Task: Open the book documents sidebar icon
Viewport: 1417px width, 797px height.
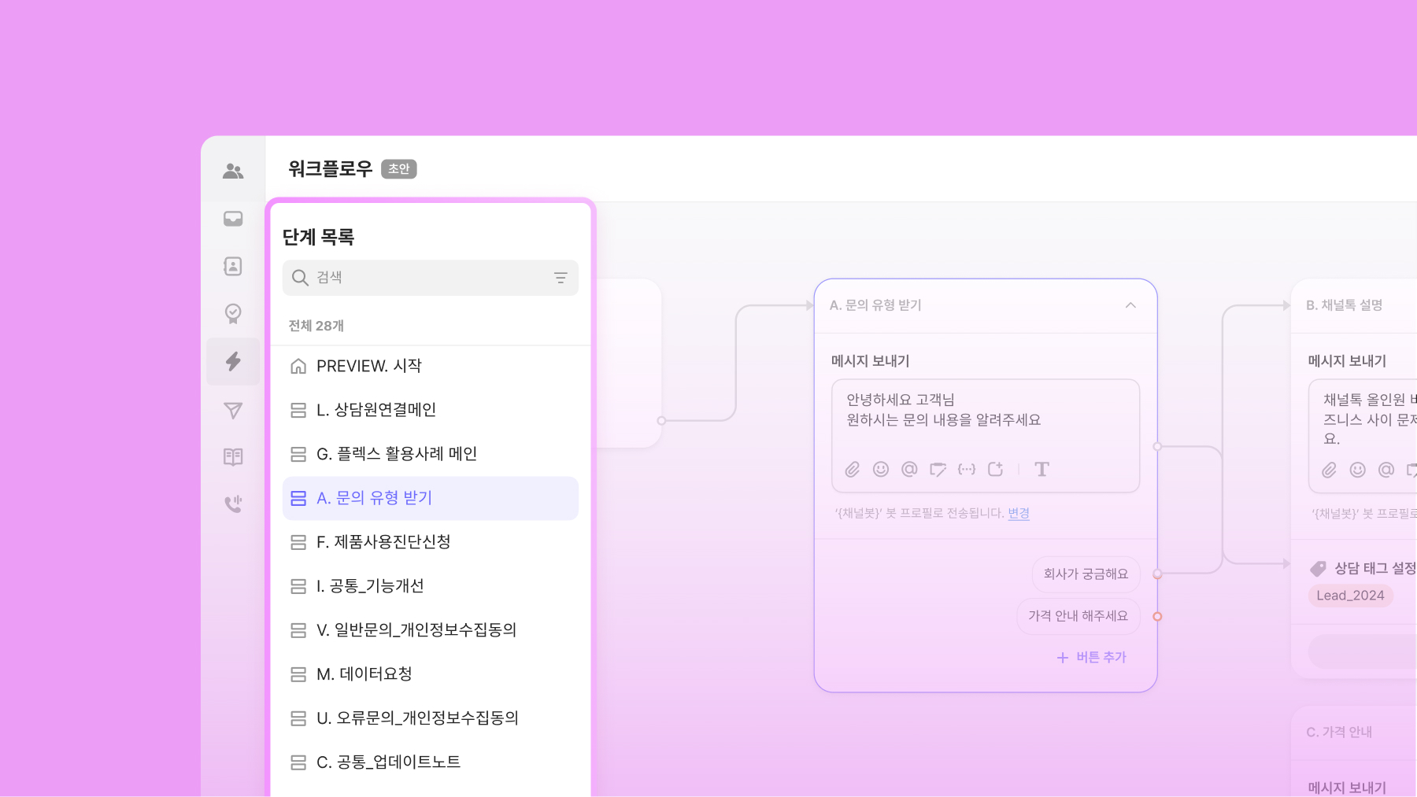Action: pyautogui.click(x=233, y=457)
